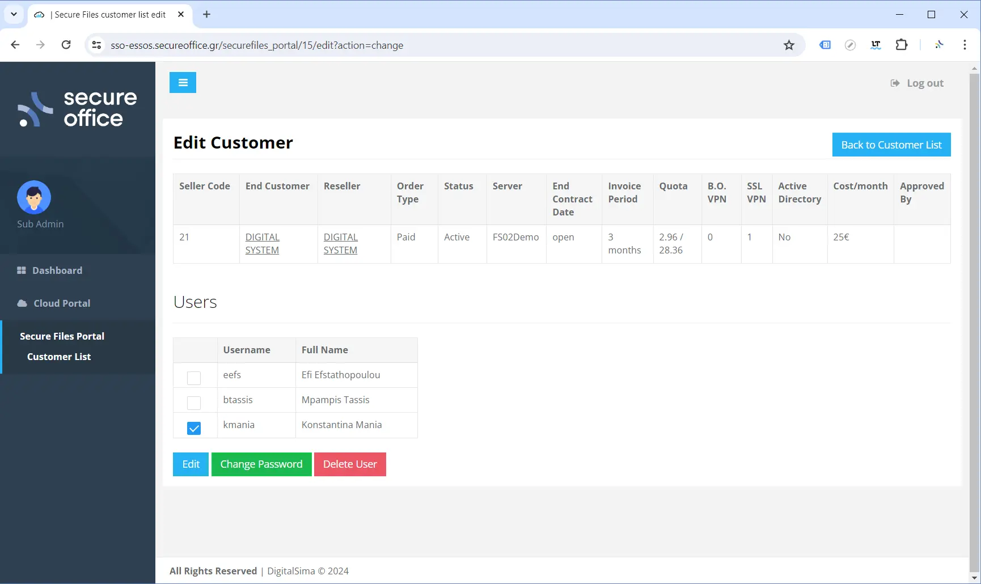Open the End Customer DIGITAL SYSTEM link

tap(262, 244)
